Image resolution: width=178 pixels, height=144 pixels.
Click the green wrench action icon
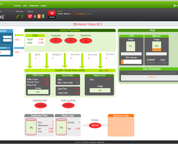point(18,17)
